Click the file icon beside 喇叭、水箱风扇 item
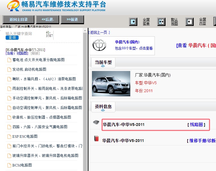Image resolution: width=216 pixels, height=171 pixels. [x=9, y=79]
